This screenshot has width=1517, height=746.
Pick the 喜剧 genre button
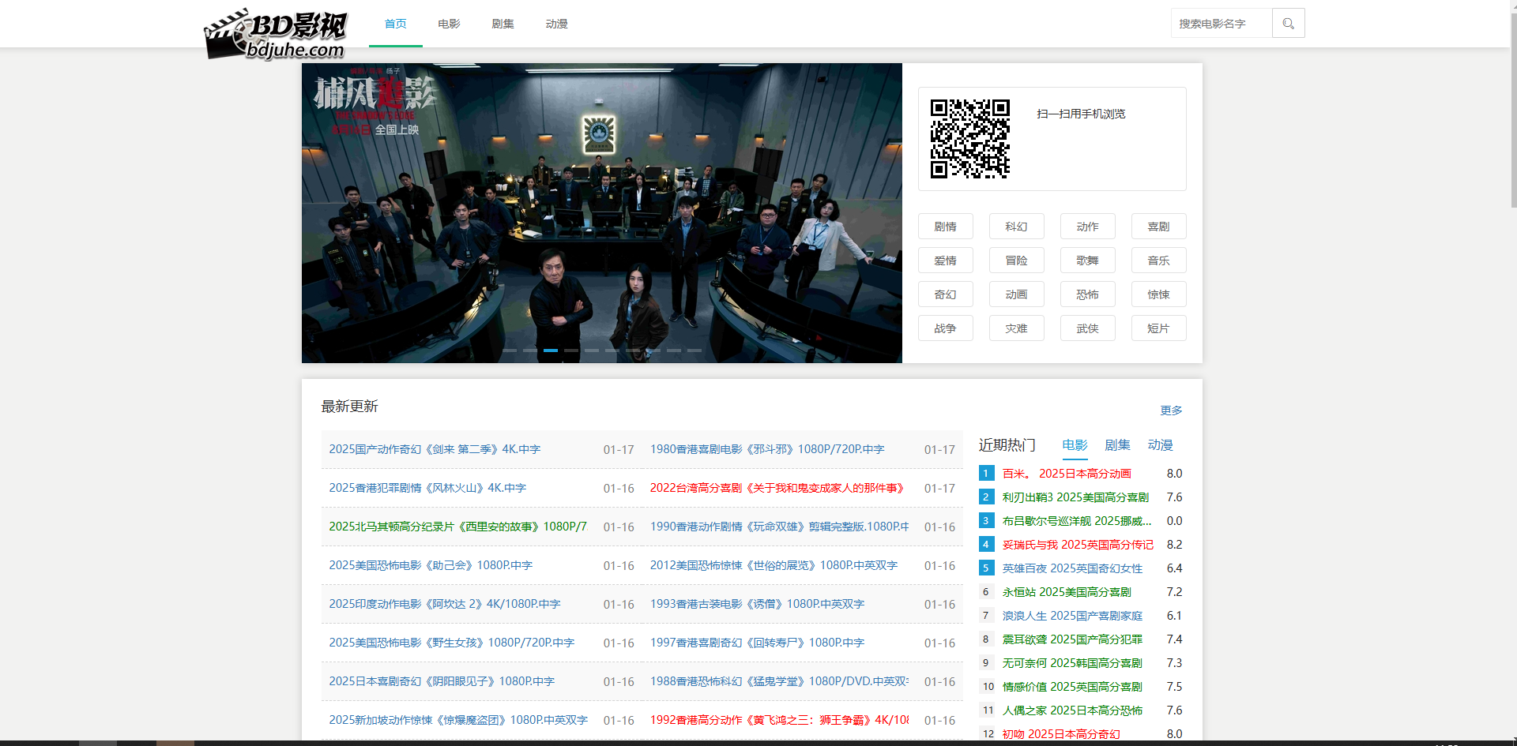click(1158, 227)
